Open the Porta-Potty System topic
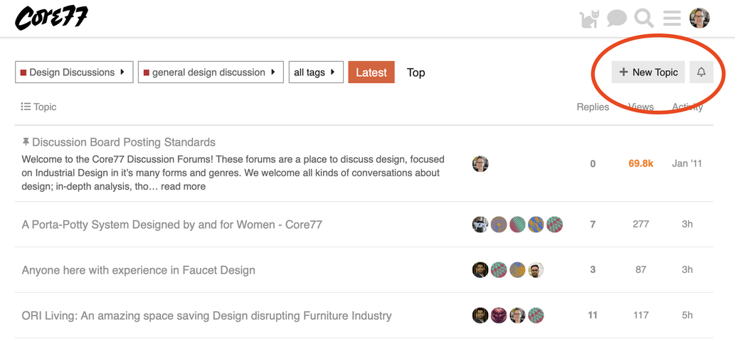735x344 pixels. pos(171,225)
